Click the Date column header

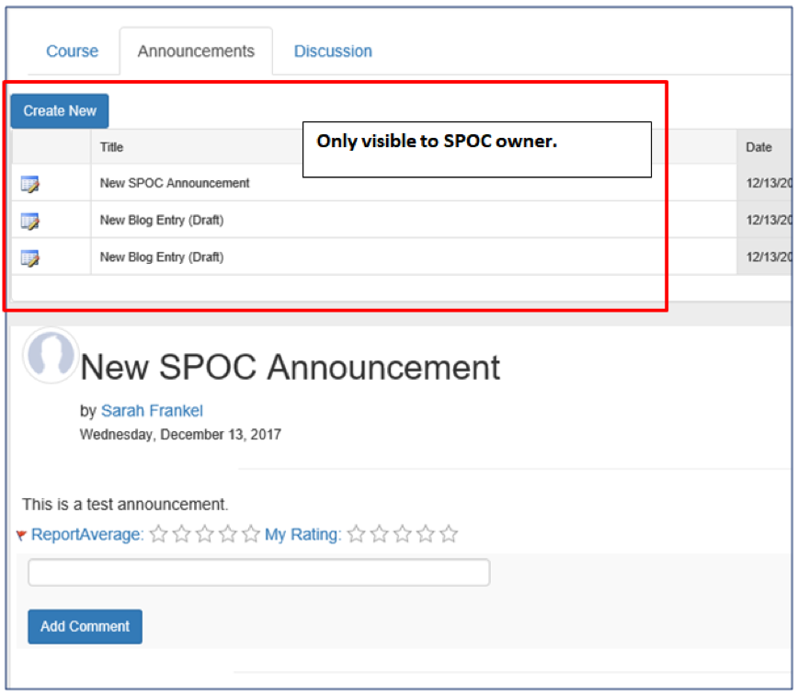(x=758, y=147)
